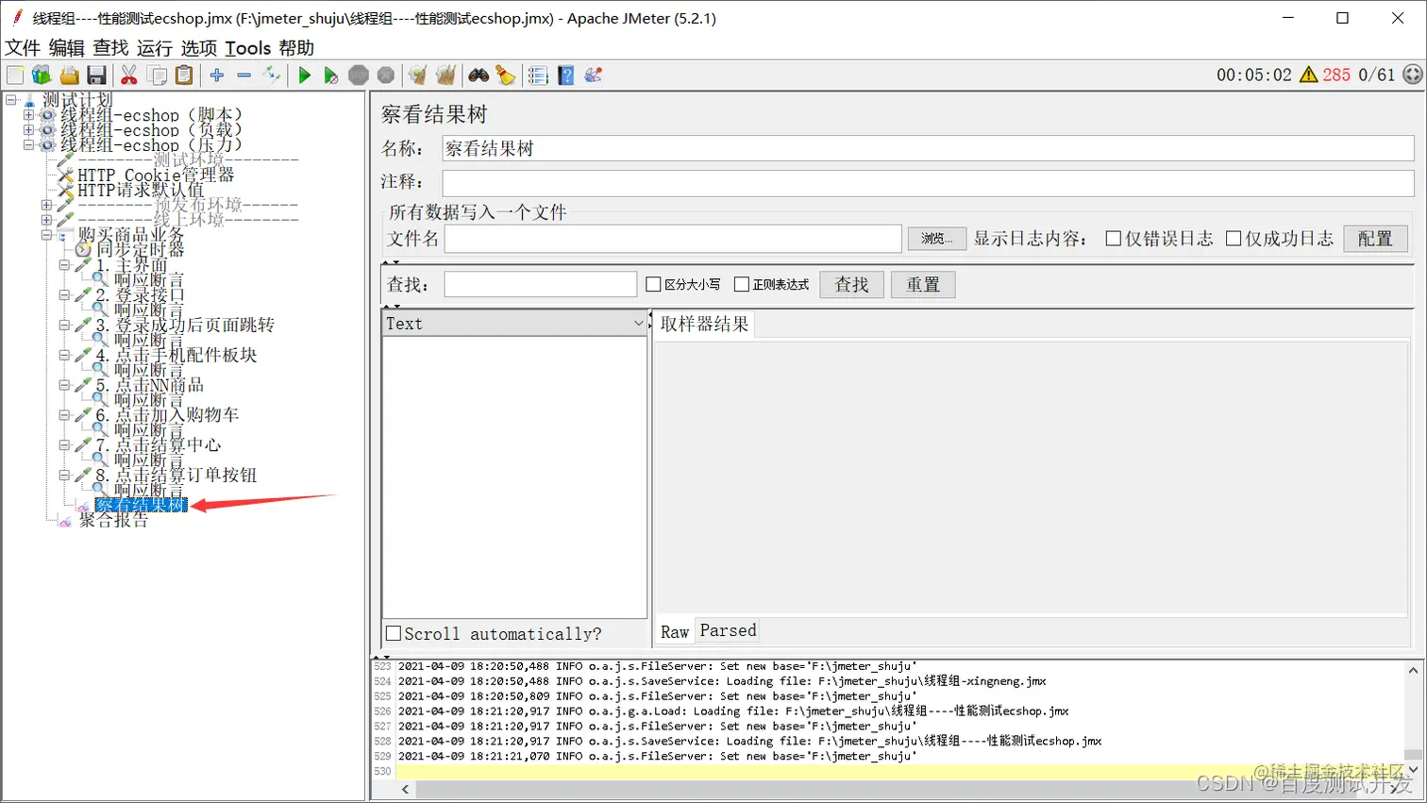Collapse all nodes with minus icon

tap(244, 75)
